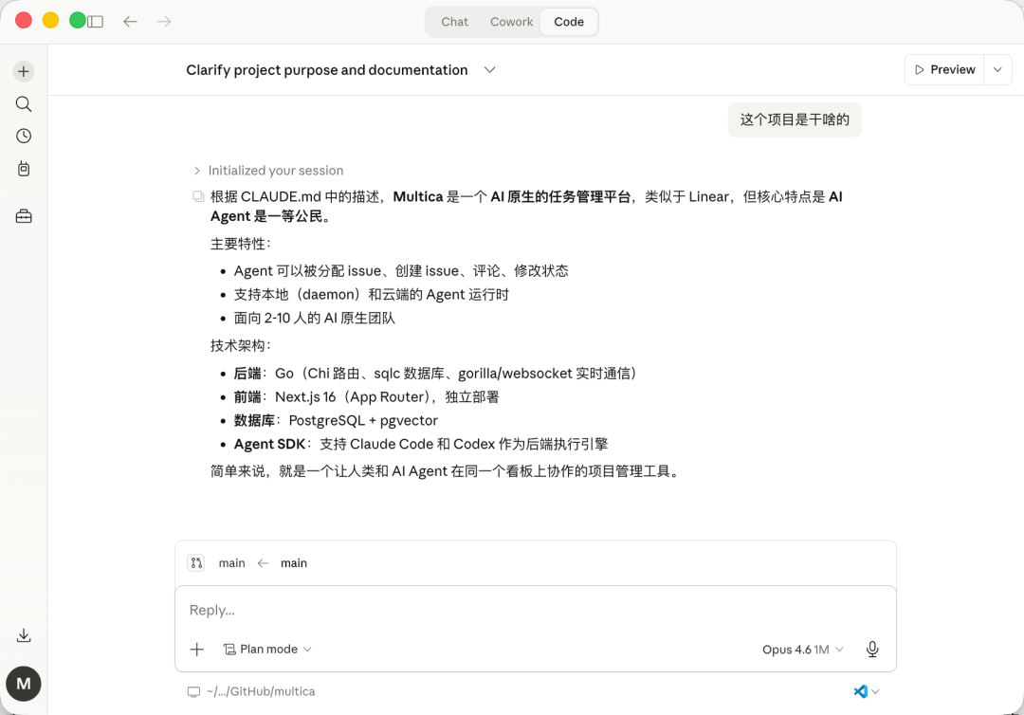The width and height of the screenshot is (1024, 715).
Task: Start a new session with plus icon
Action: coord(24,71)
